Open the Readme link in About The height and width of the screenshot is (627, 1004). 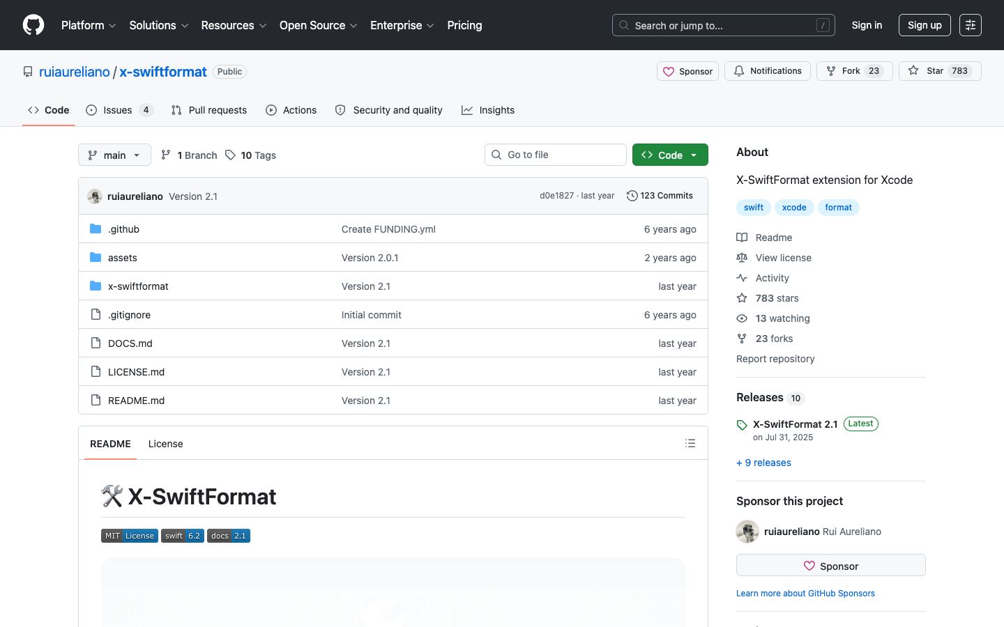click(x=765, y=238)
